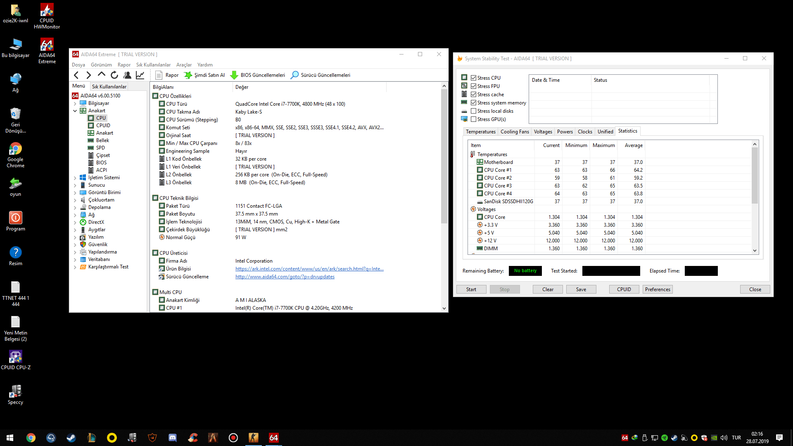This screenshot has width=793, height=446.
Task: Click the Refresh icon in the AIDA64 toolbar
Action: pos(114,75)
